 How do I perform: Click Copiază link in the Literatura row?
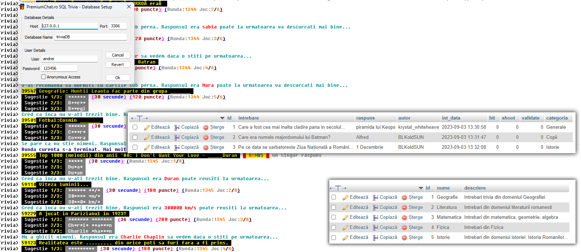(388, 208)
